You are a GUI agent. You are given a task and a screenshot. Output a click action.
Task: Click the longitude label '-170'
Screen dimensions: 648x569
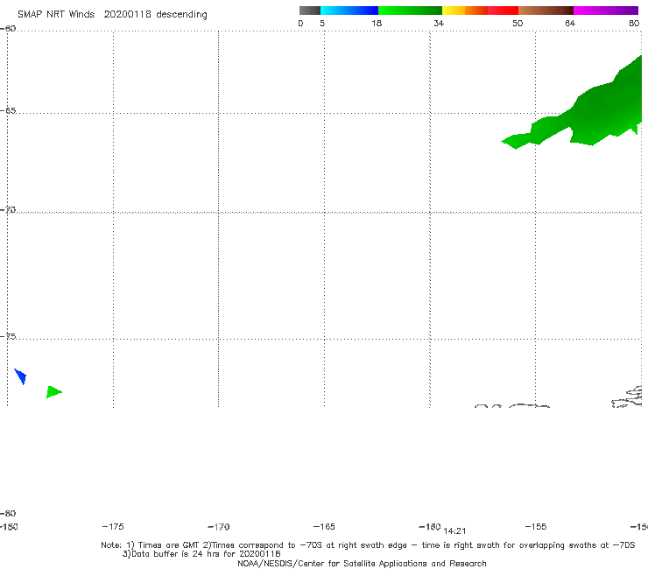(x=219, y=527)
